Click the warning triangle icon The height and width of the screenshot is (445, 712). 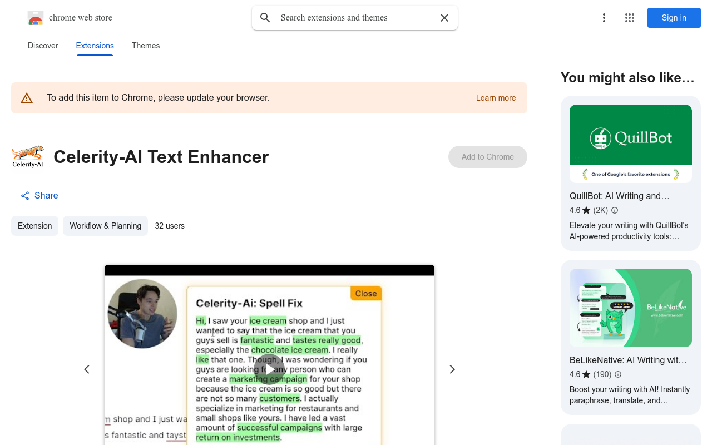pos(27,98)
